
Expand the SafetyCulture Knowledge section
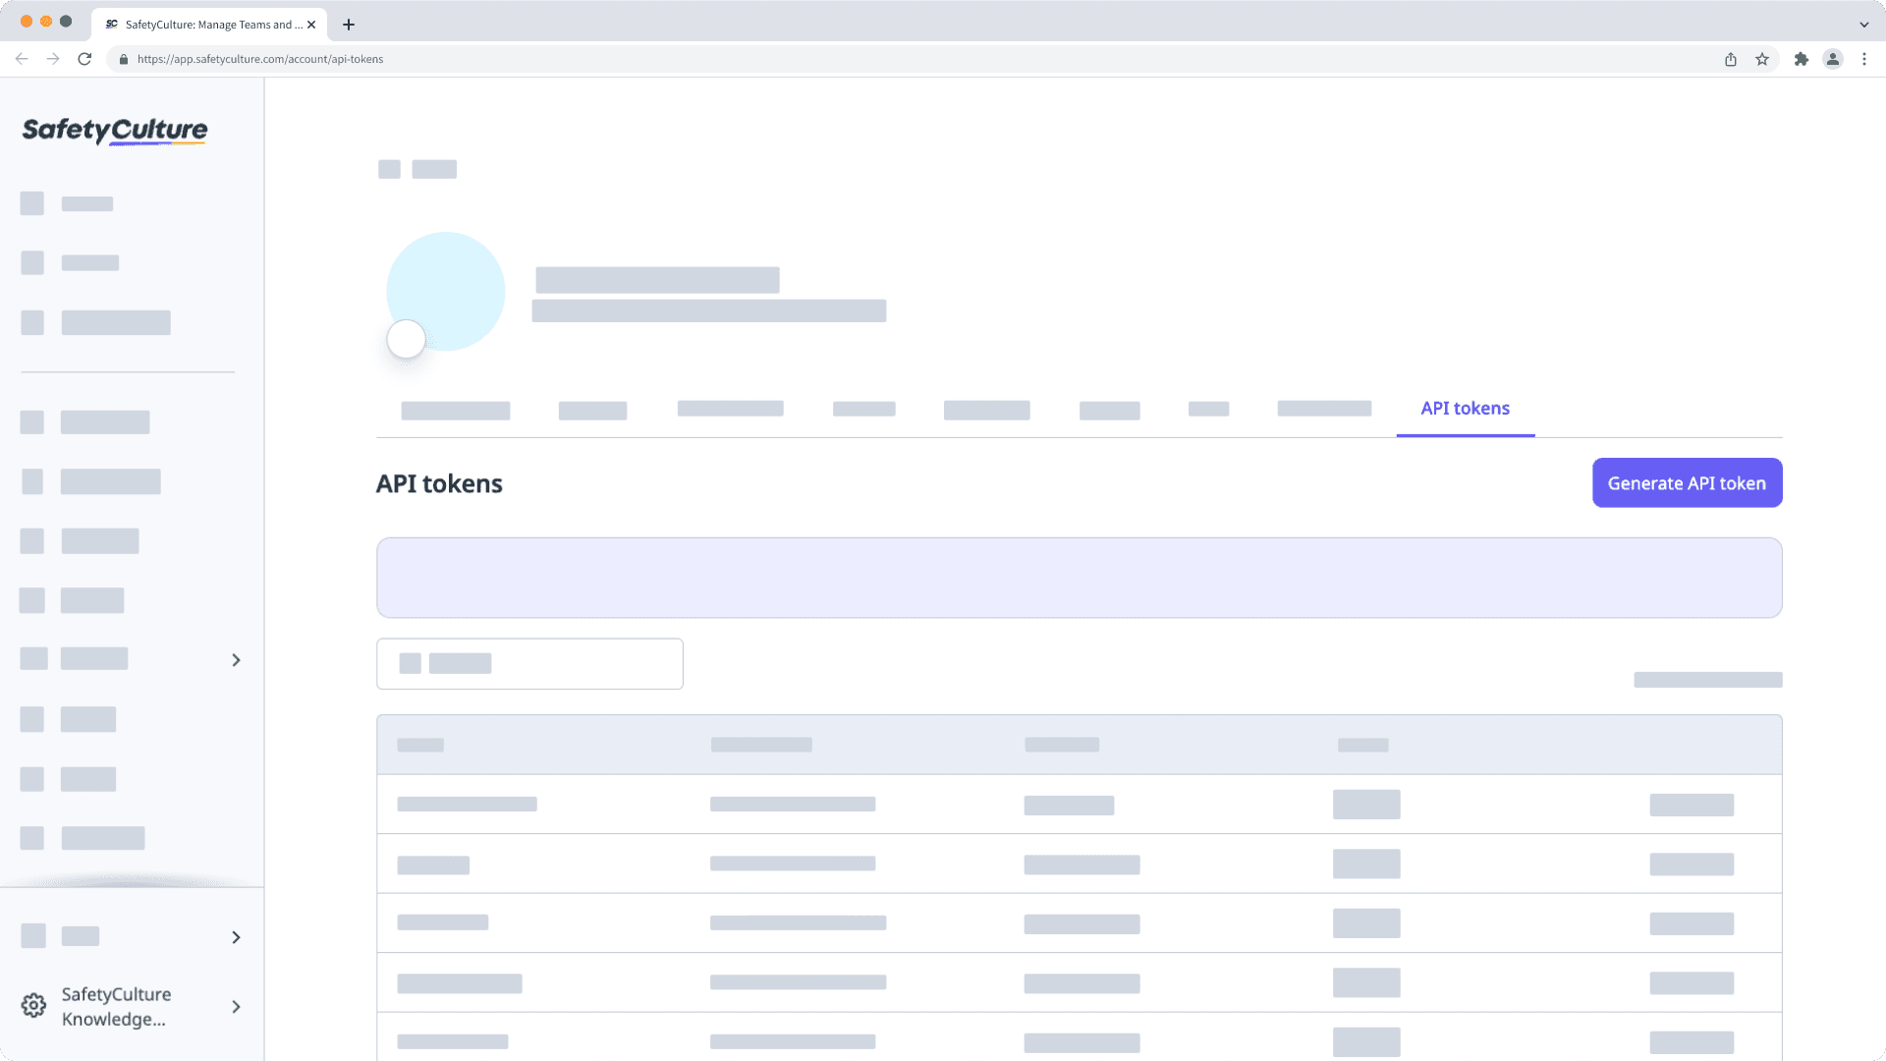pos(236,1007)
